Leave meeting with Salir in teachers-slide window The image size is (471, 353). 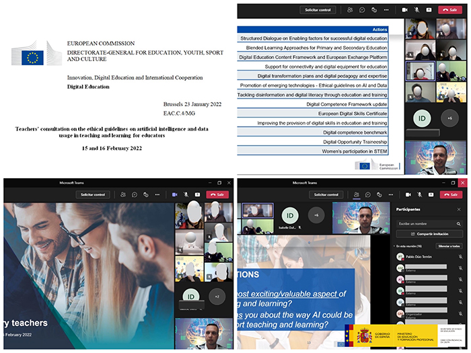217,194
